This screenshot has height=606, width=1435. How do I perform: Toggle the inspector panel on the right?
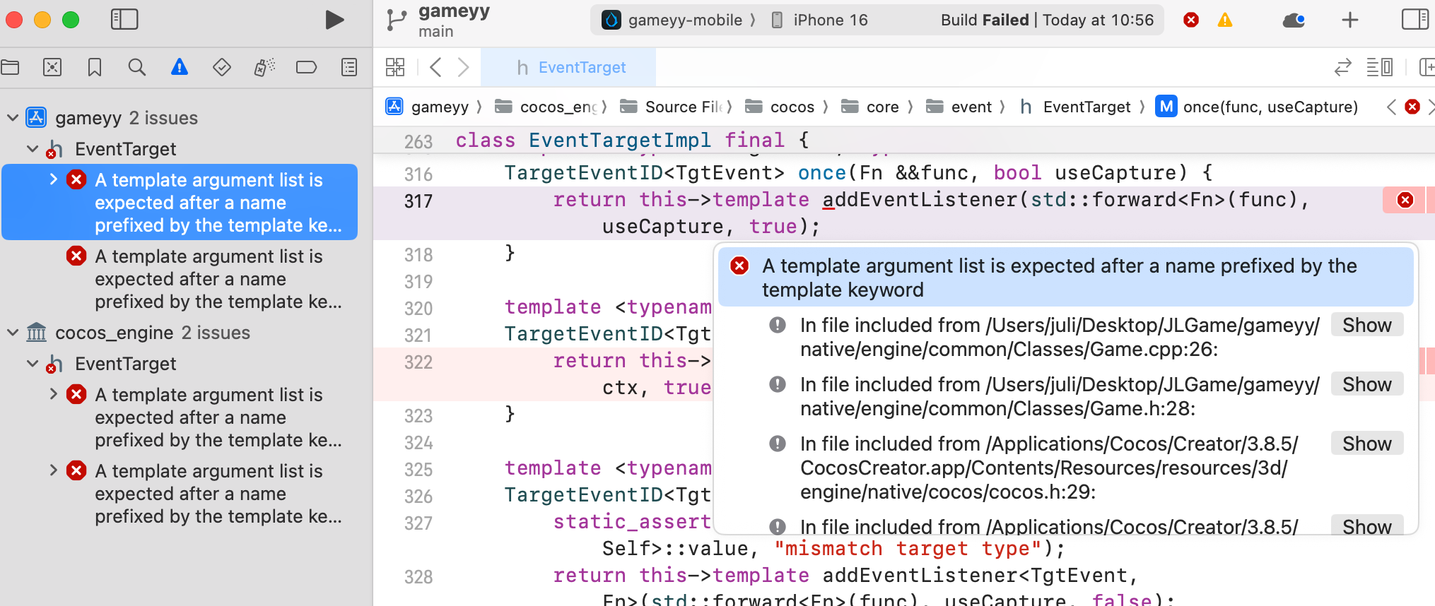click(x=1414, y=20)
